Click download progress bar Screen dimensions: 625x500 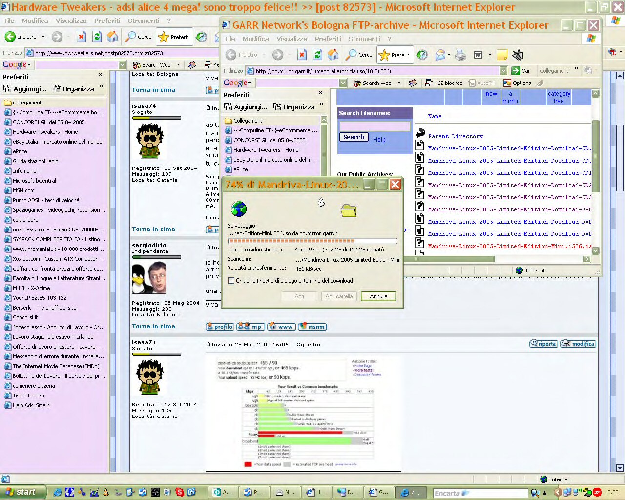click(x=312, y=241)
